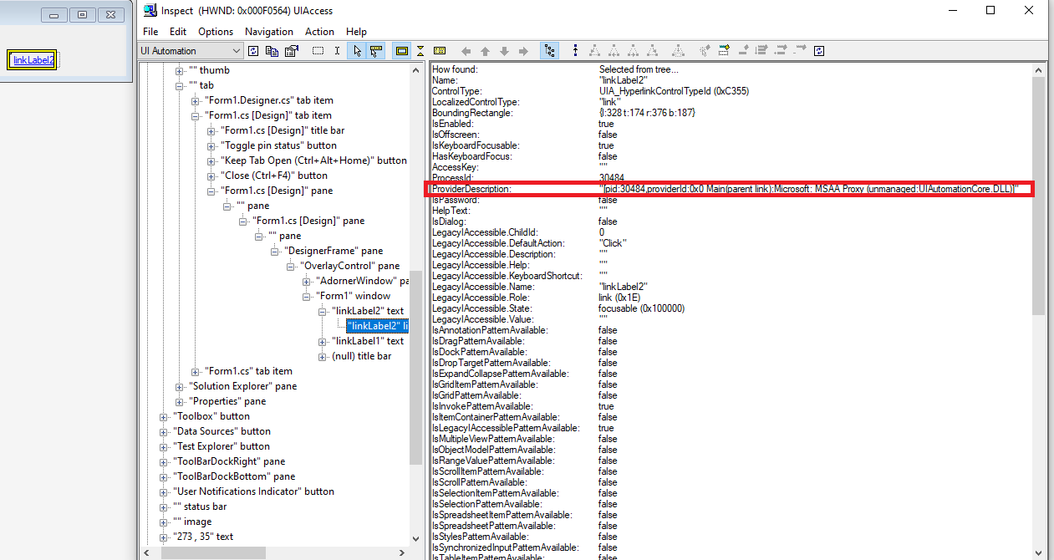This screenshot has width=1054, height=560.
Task: Open the Edit menu
Action: tap(178, 32)
